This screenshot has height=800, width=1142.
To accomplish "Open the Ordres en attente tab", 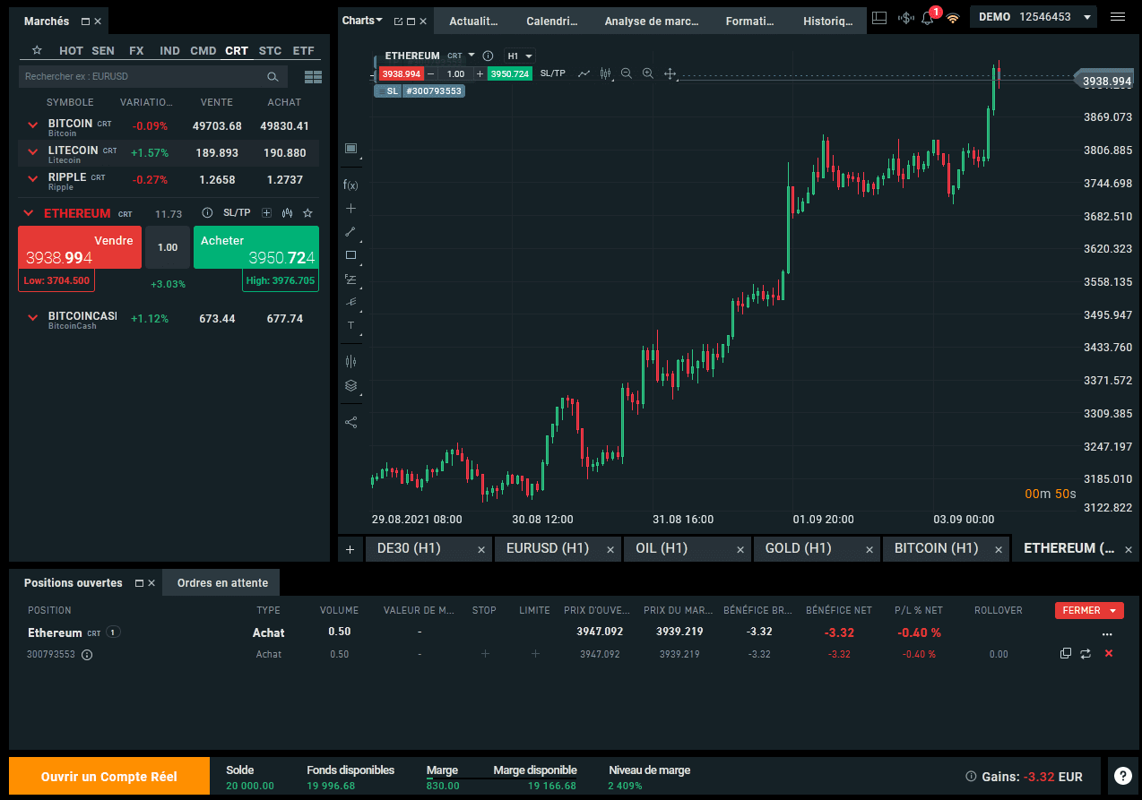I will pos(222,582).
